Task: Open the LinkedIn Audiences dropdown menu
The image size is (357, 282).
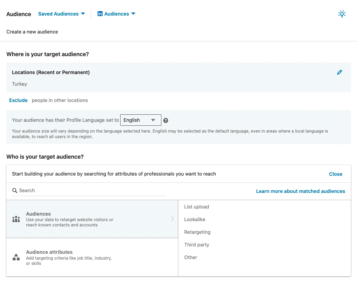Action: (116, 14)
